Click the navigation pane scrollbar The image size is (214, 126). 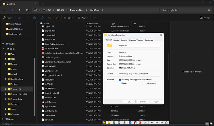pyautogui.click(x=35, y=87)
